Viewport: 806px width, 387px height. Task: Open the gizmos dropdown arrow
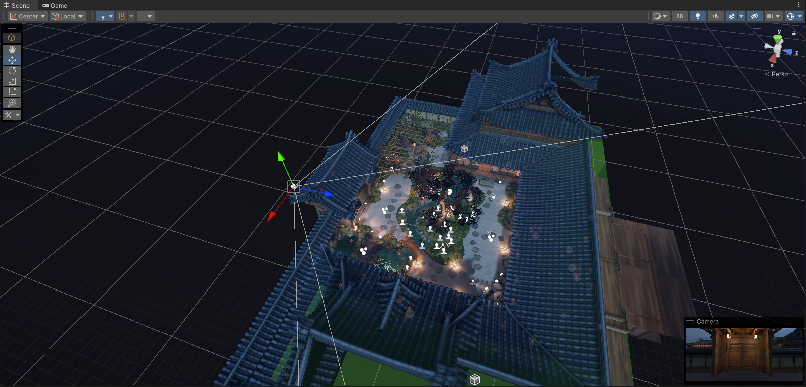[x=800, y=16]
